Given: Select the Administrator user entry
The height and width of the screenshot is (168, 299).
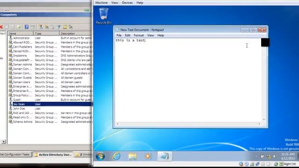Looking at the screenshot, I should coord(21,38).
